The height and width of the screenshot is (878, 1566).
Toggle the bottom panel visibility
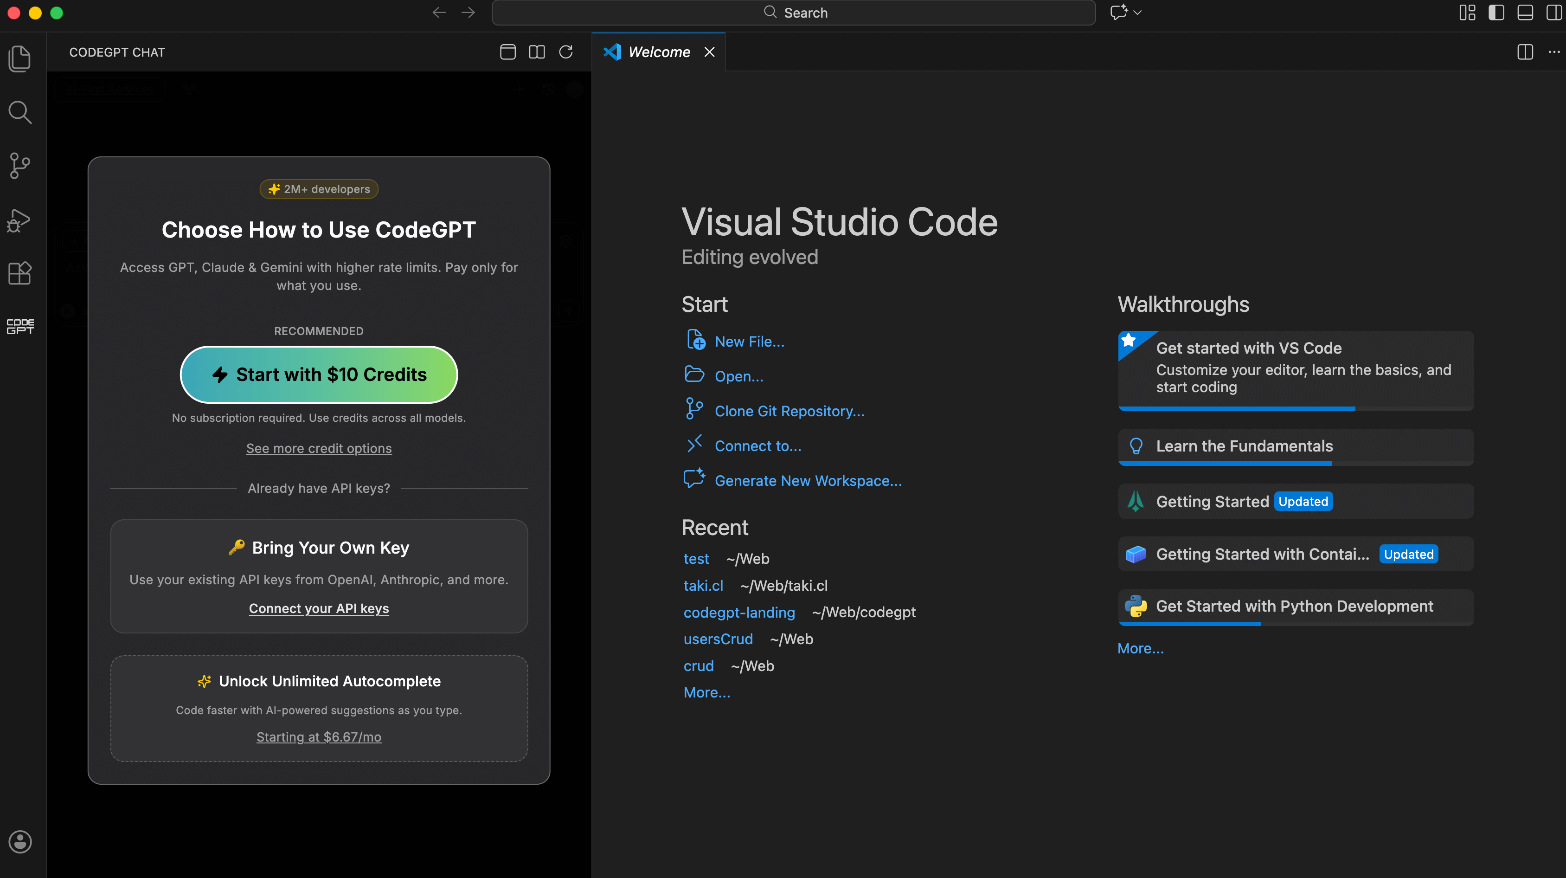tap(1525, 12)
